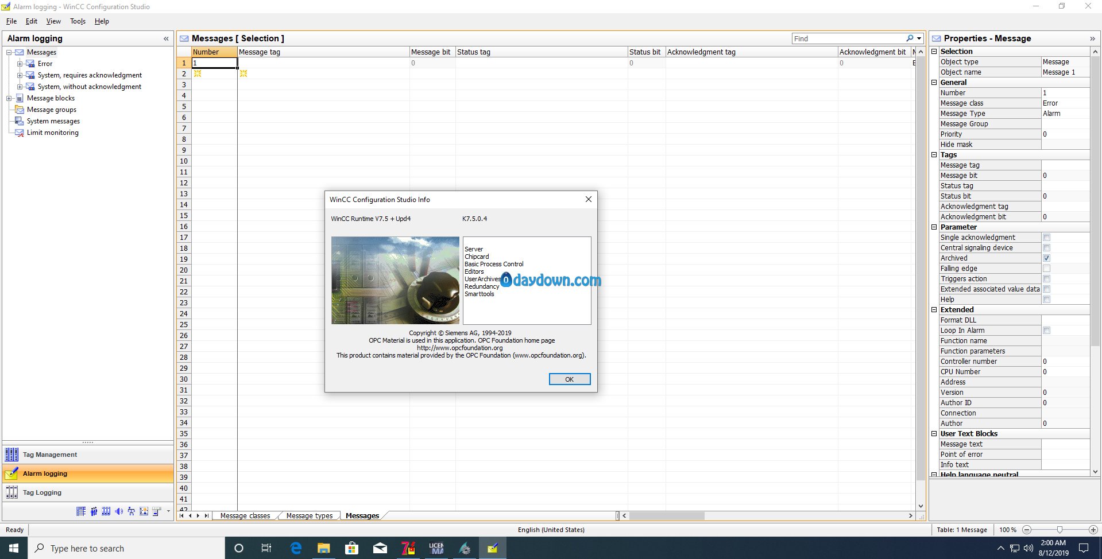This screenshot has height=559, width=1102.
Task: Open the Tools menu
Action: click(78, 21)
